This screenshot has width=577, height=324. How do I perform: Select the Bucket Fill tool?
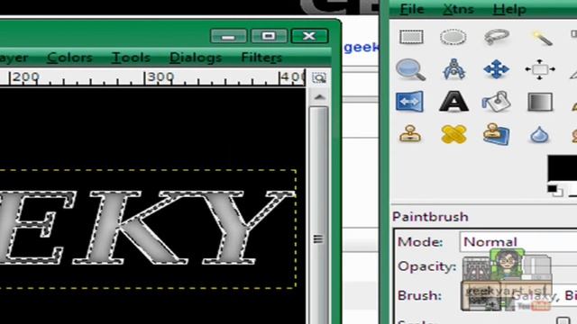497,102
